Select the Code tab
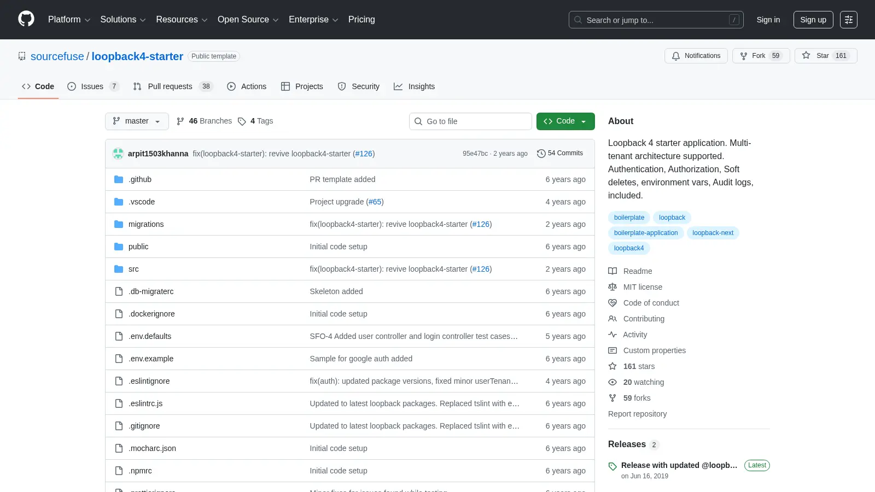The height and width of the screenshot is (492, 875). 38,86
